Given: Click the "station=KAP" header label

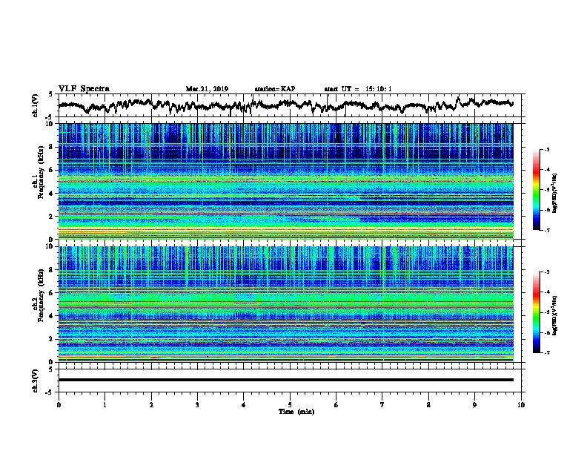Looking at the screenshot, I should click(275, 89).
